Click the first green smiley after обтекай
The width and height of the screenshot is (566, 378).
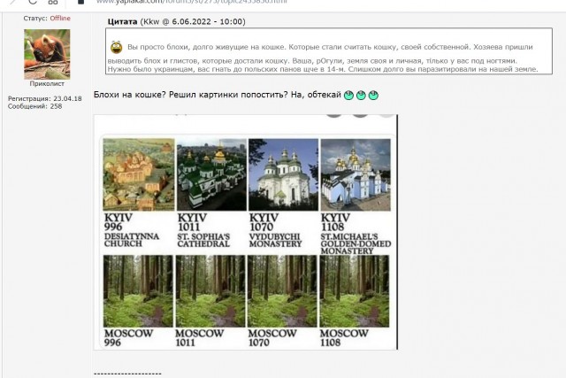click(x=348, y=96)
